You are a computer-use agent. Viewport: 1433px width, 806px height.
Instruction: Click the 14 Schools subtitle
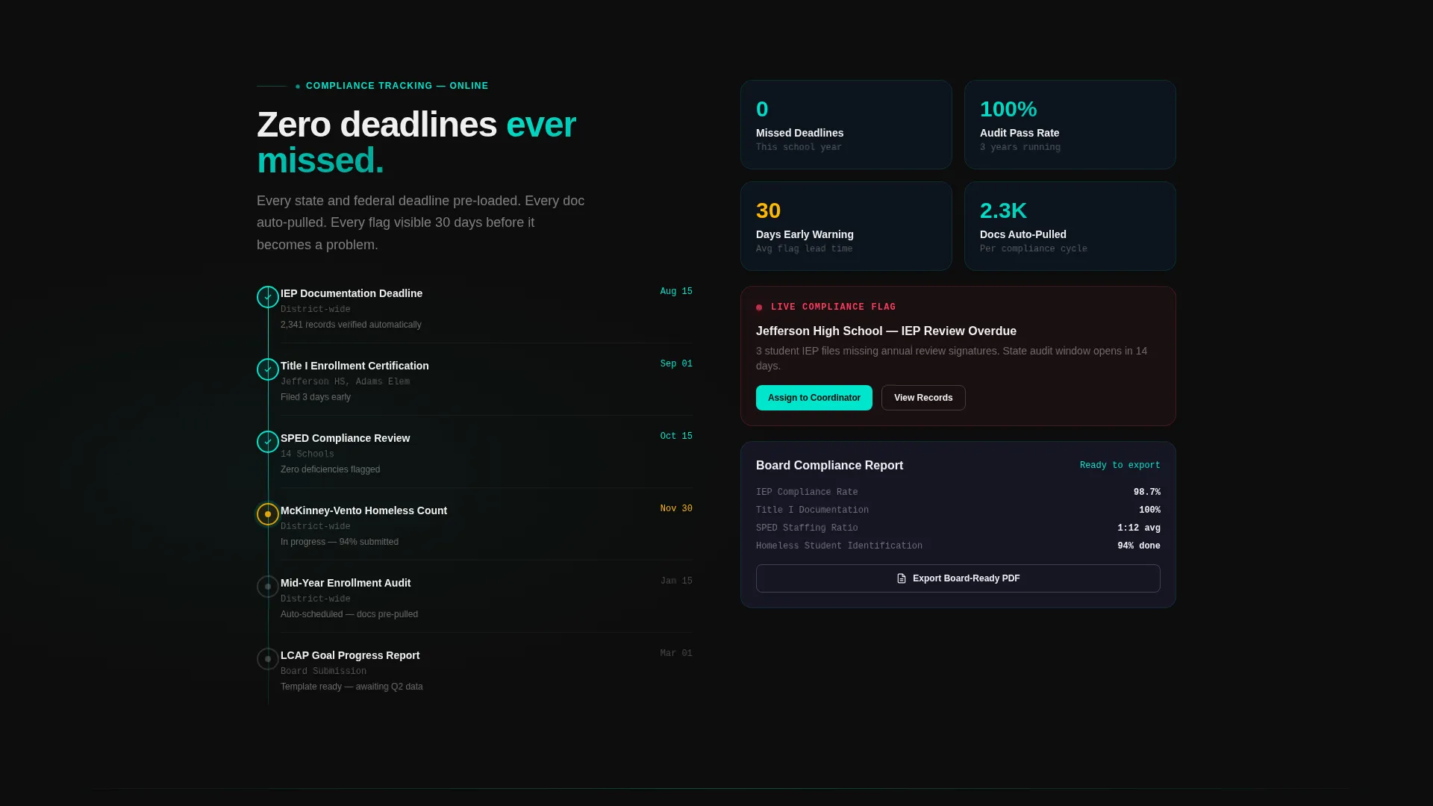coord(307,454)
